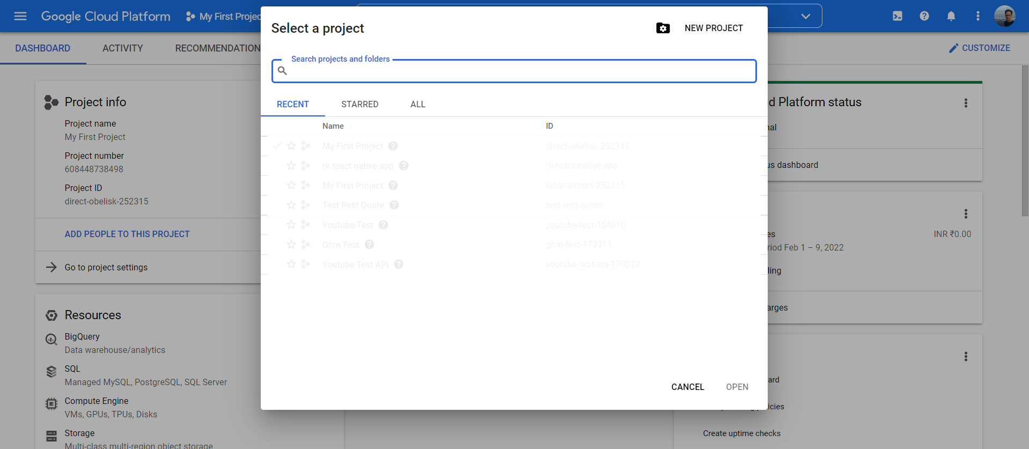Open the Storage resource
This screenshot has width=1029, height=449.
pyautogui.click(x=79, y=433)
